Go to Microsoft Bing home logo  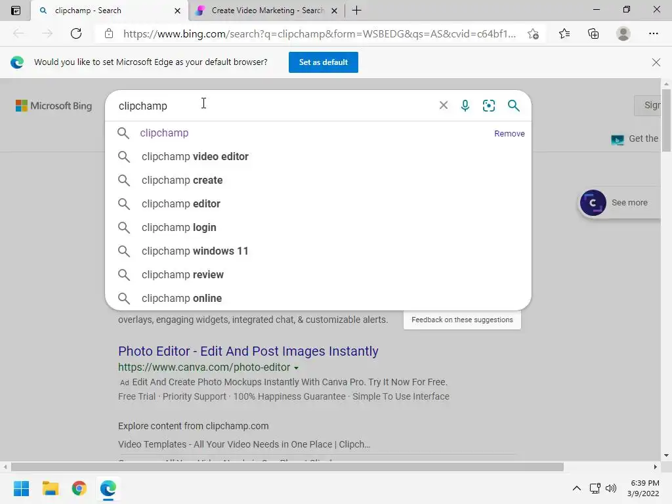tap(54, 106)
